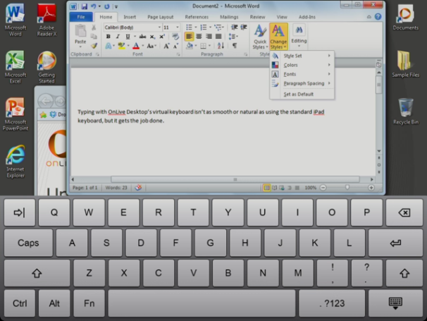Open Recycle Bin on desktop
Image resolution: width=427 pixels, height=321 pixels.
[x=406, y=111]
